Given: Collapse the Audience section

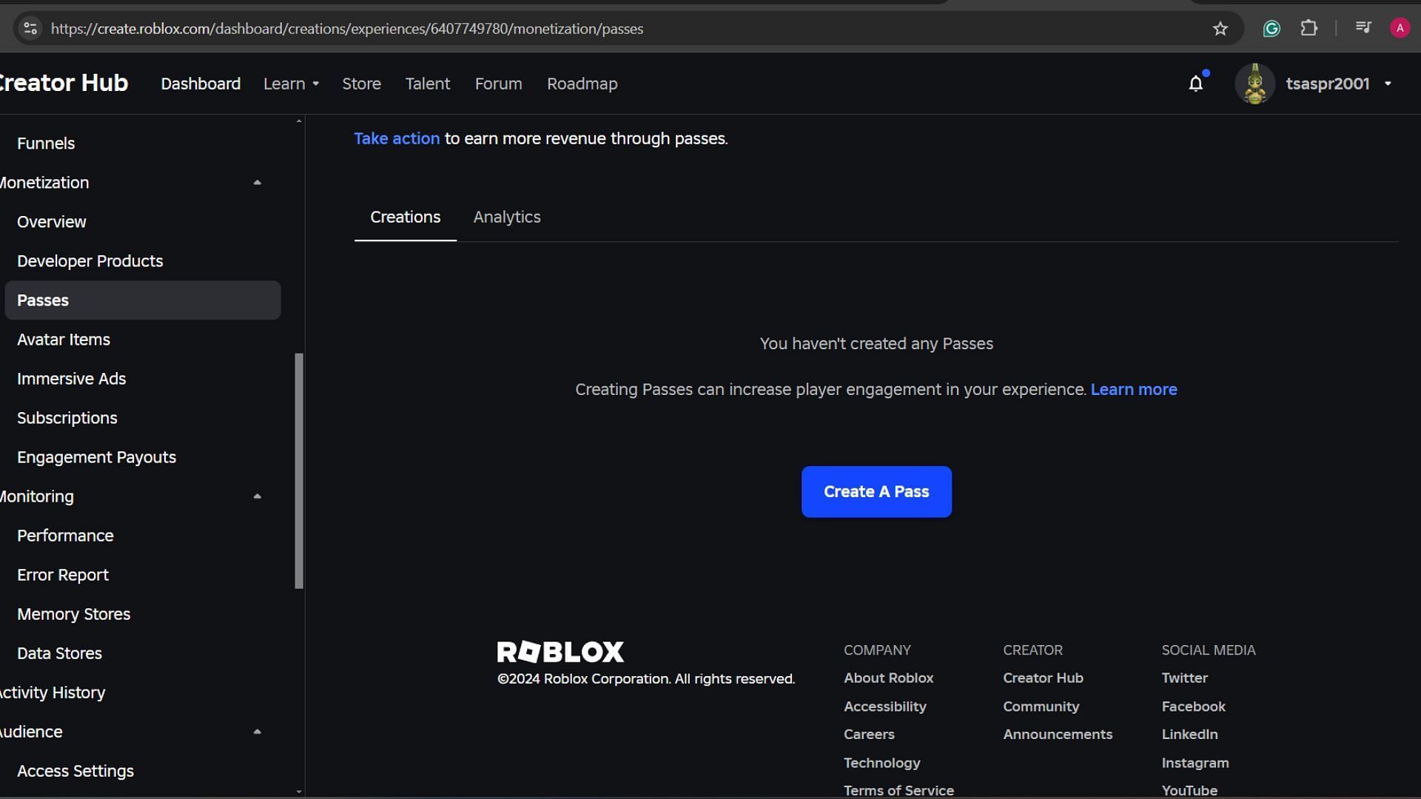Looking at the screenshot, I should (257, 732).
